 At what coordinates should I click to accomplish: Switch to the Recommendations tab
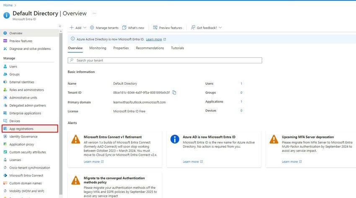[150, 48]
